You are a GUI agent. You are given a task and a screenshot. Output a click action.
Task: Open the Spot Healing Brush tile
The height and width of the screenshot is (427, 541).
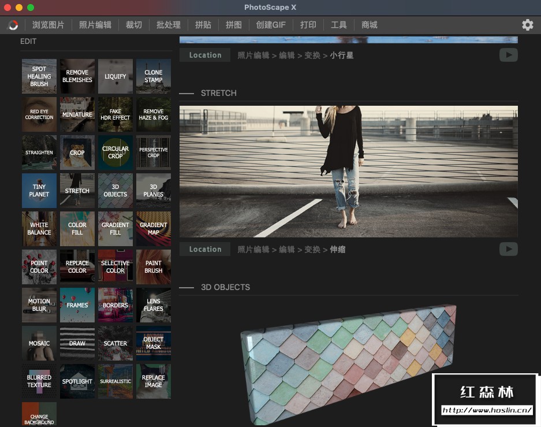39,76
